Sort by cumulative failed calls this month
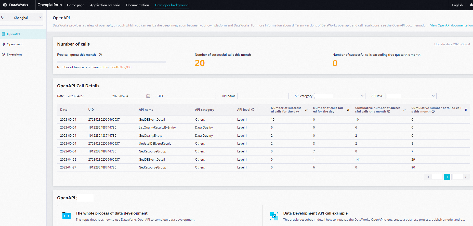Image resolution: width=473 pixels, height=226 pixels. 466,110
